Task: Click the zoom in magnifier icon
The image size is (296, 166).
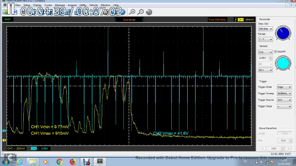Action: click(132, 12)
